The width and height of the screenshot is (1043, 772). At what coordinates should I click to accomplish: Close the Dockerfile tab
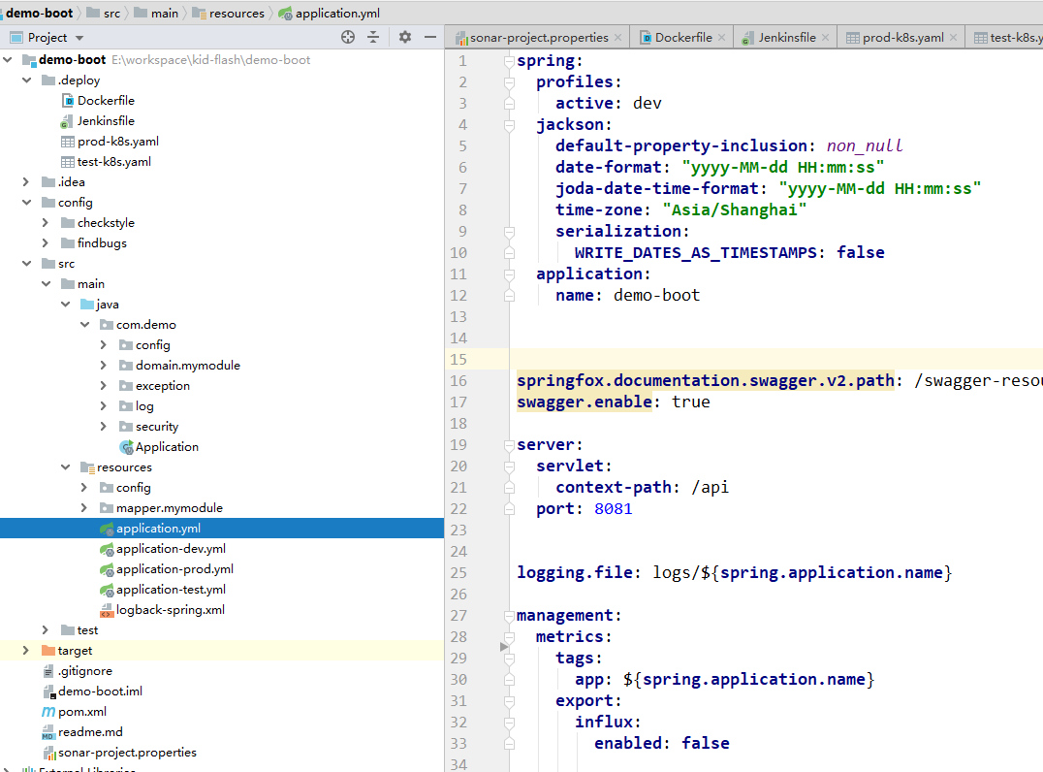click(x=722, y=37)
